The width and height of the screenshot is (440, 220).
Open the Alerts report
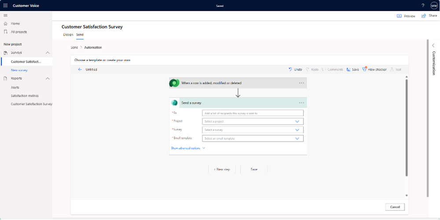pyautogui.click(x=15, y=87)
